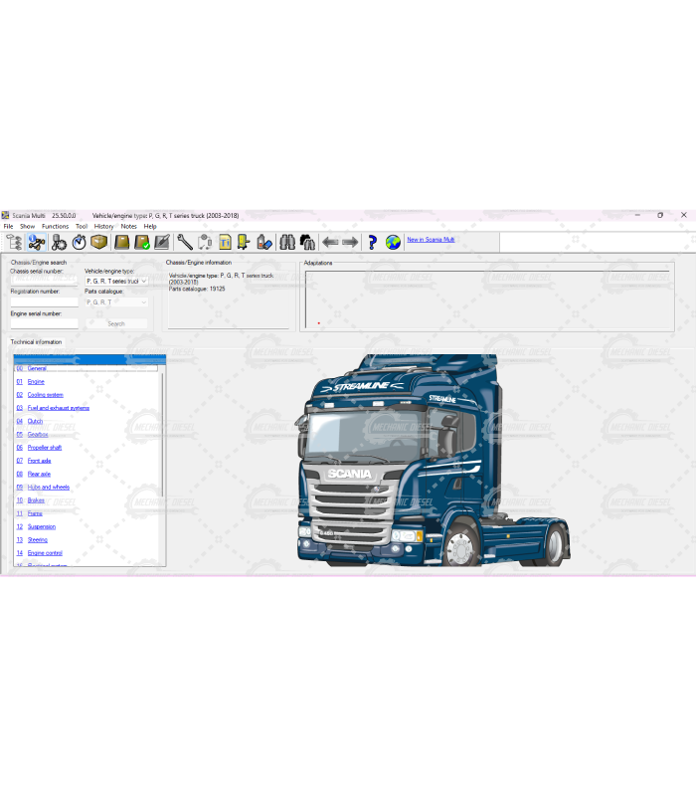Screen dimensions: 696x796
Task: Click the Chassis serial number input field
Action: pyautogui.click(x=44, y=281)
